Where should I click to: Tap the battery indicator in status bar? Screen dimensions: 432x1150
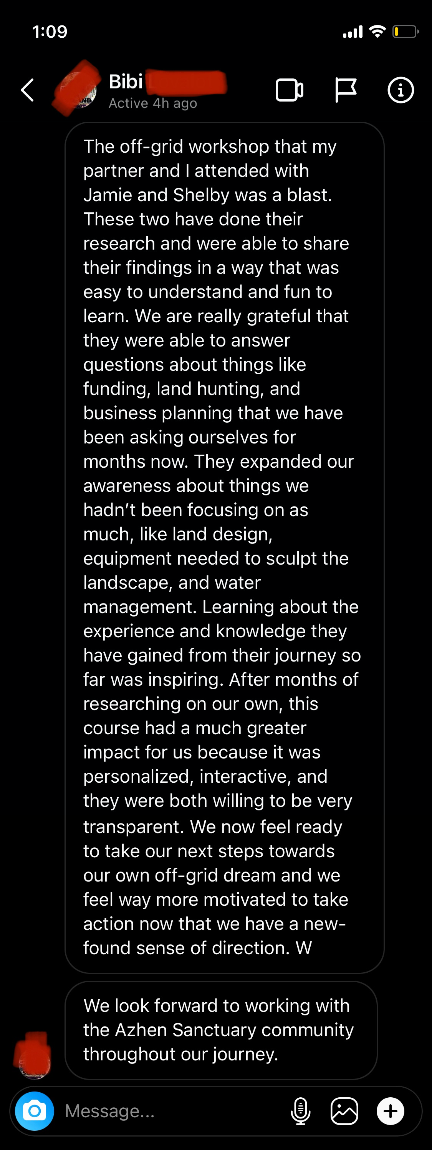click(x=405, y=32)
